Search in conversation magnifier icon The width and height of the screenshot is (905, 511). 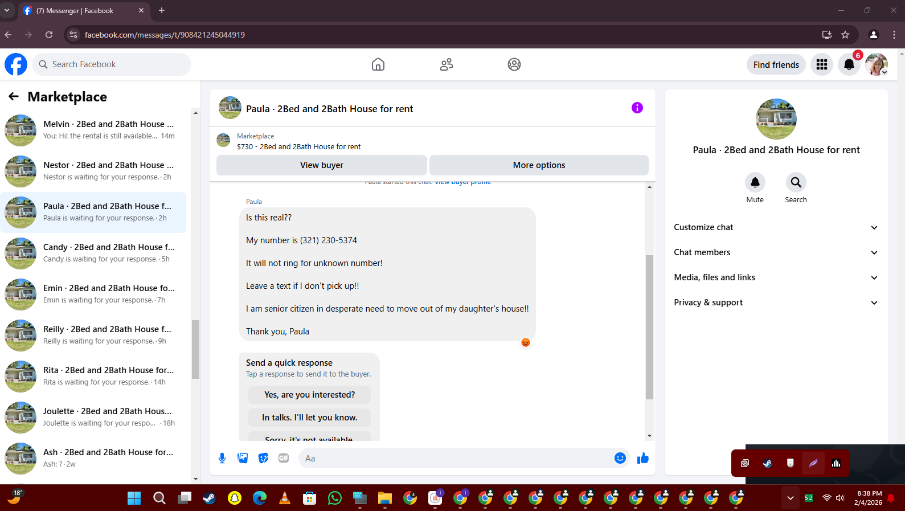796,182
